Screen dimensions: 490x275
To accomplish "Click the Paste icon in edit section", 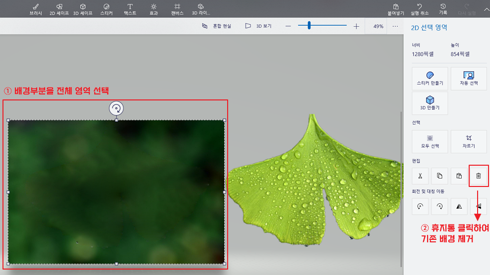I will tap(459, 176).
